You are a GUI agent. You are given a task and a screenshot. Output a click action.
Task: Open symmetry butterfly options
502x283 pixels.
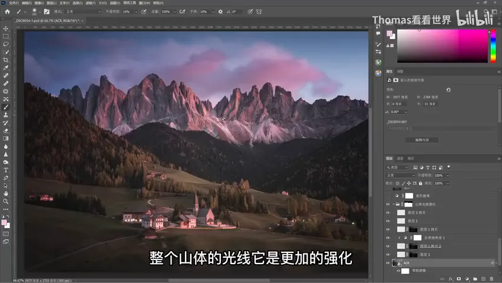259,12
